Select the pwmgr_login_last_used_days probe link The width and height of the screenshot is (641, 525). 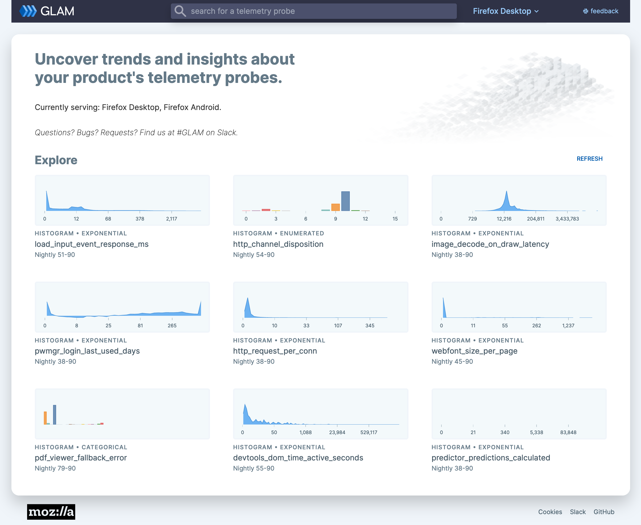pyautogui.click(x=87, y=351)
